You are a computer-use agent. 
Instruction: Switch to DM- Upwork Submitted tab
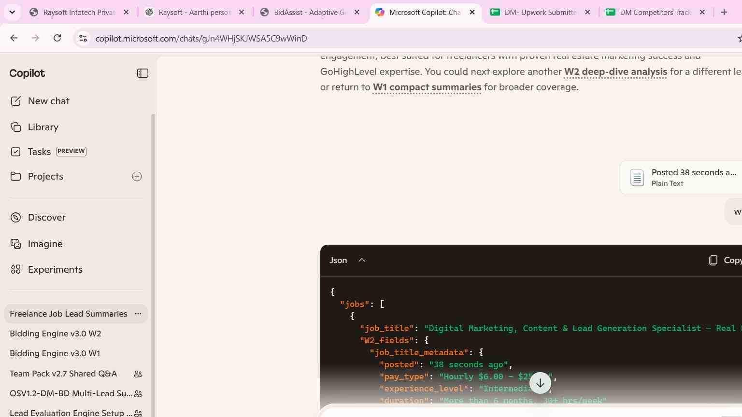[541, 13]
